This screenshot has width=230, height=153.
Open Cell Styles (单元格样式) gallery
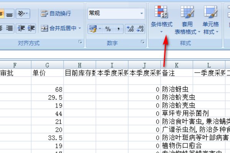211,20
